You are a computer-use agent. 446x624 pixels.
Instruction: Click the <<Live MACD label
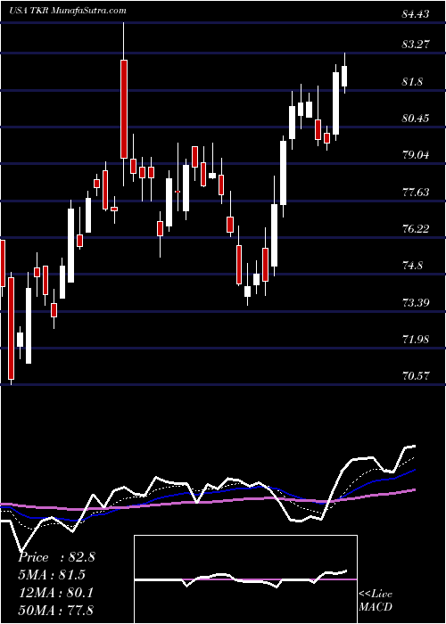[x=376, y=601]
